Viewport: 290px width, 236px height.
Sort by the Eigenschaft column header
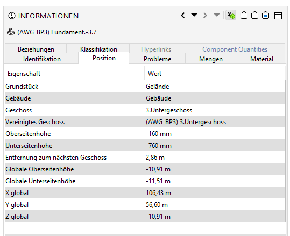pos(75,73)
